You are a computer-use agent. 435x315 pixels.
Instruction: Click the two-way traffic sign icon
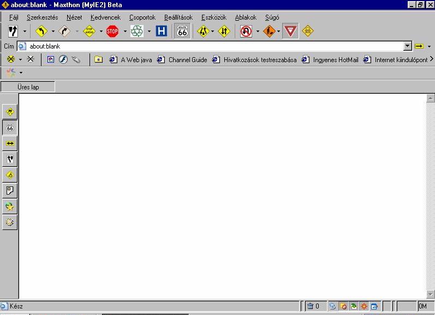tap(224, 31)
